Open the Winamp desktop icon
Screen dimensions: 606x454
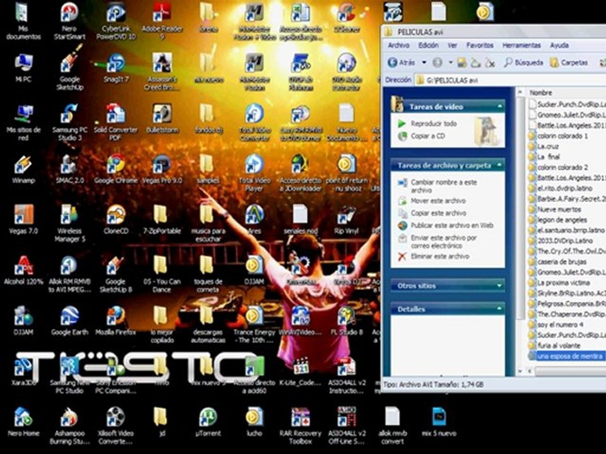tap(23, 169)
